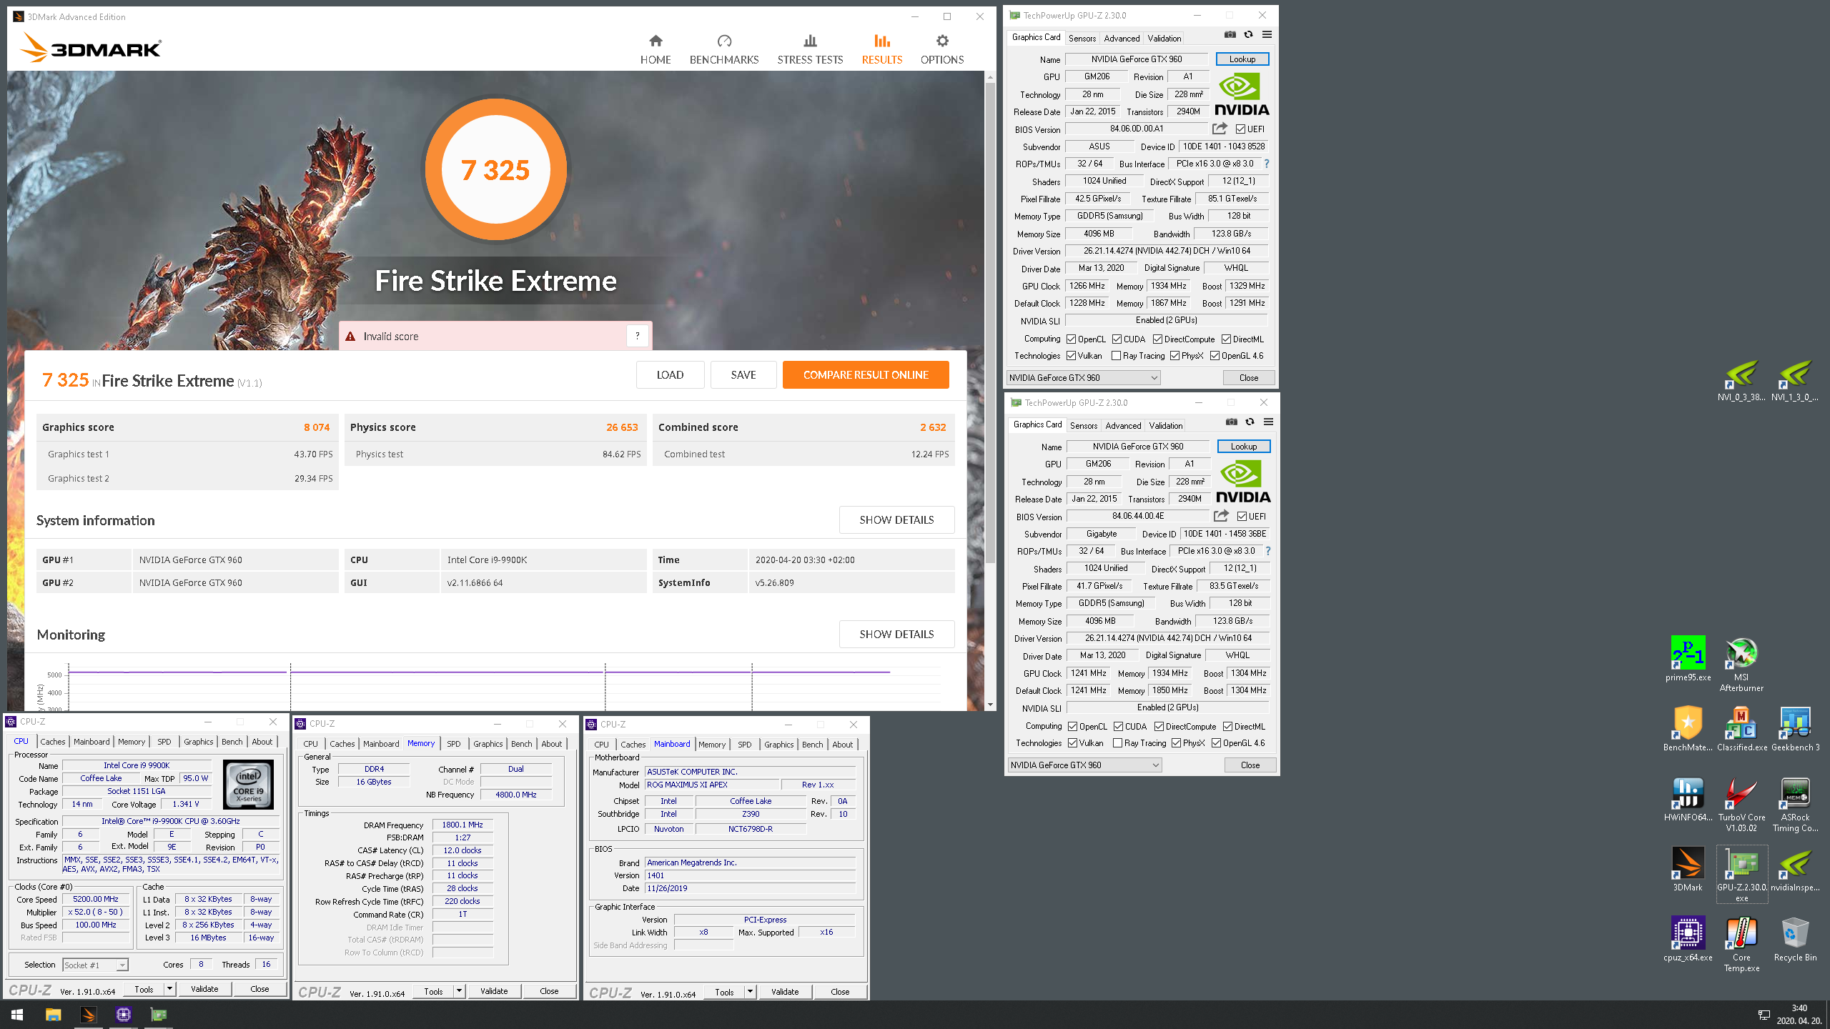Toggle OpenCL checkbox in top GPU-Z
Screen dimensions: 1830x1029
click(1071, 339)
